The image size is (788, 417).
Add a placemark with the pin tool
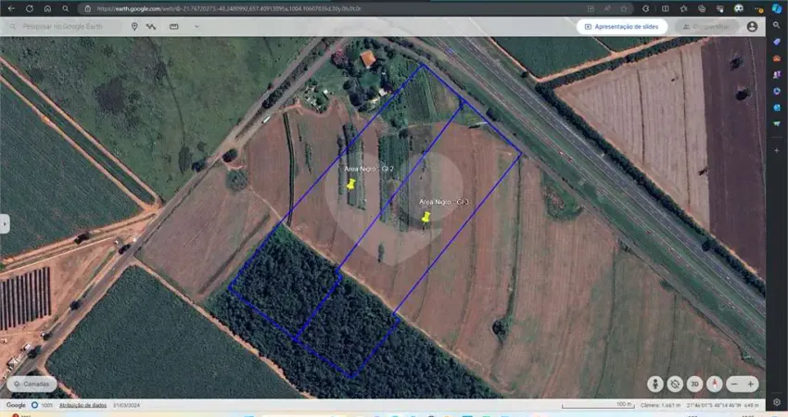point(134,26)
